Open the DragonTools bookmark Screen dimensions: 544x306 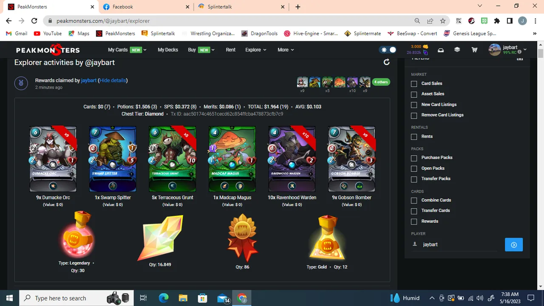(x=259, y=34)
